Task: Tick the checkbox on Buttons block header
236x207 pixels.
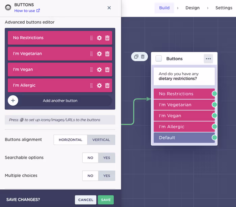Action: [x=159, y=59]
